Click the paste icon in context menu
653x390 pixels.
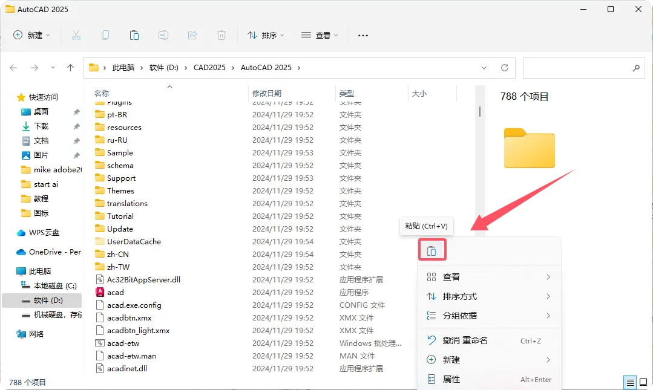(x=432, y=250)
